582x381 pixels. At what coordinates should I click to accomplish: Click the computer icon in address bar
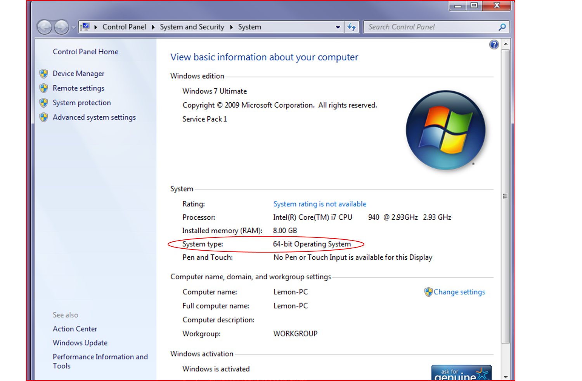click(x=85, y=27)
